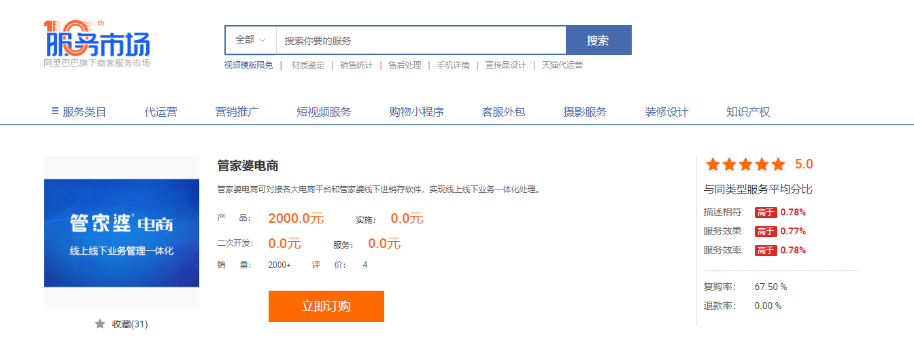
Task: Click the 实施 0.0元 price
Action: pyautogui.click(x=407, y=219)
